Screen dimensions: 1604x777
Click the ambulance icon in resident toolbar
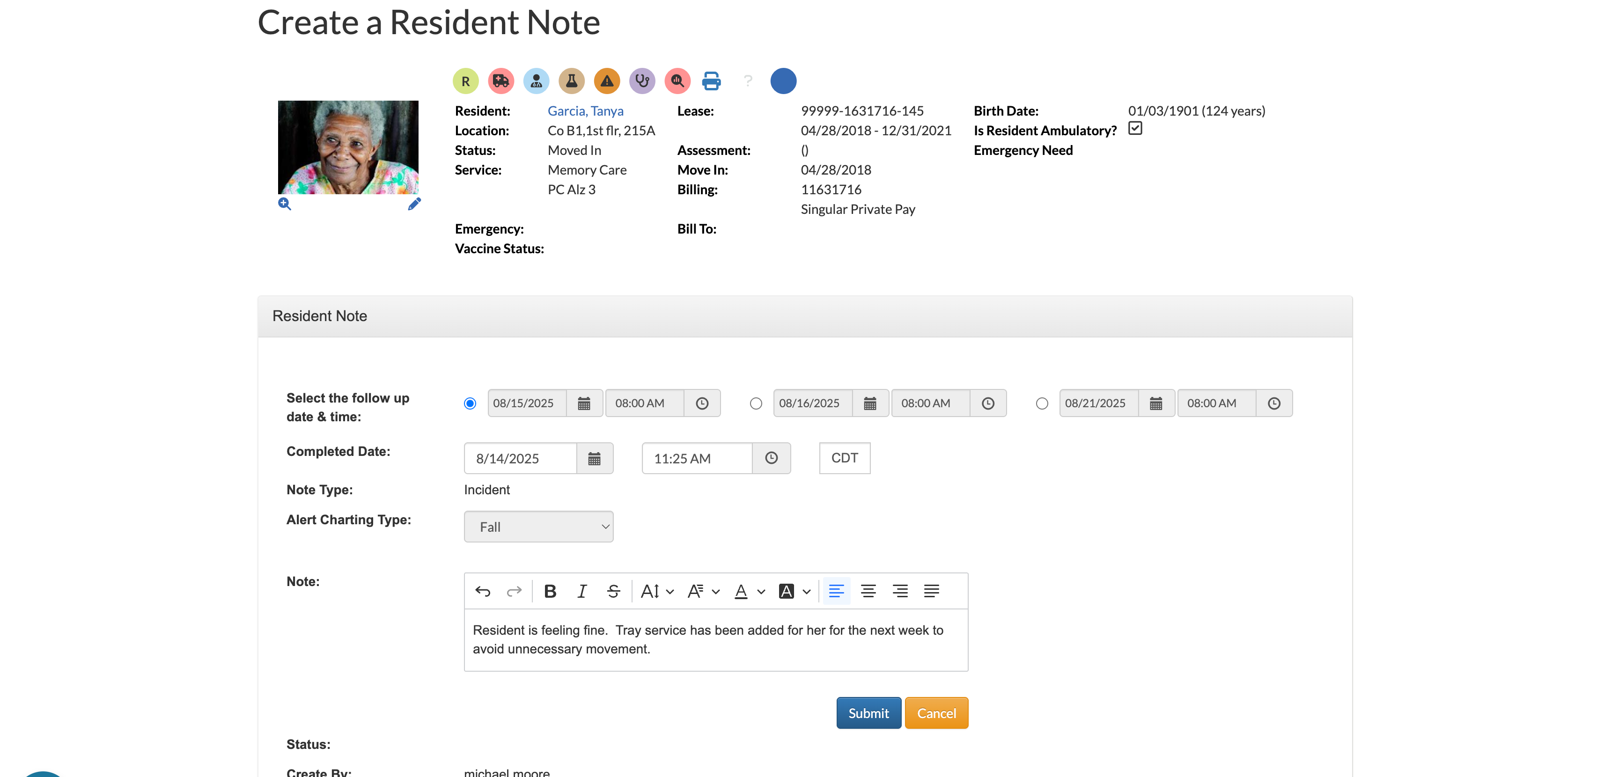point(500,81)
